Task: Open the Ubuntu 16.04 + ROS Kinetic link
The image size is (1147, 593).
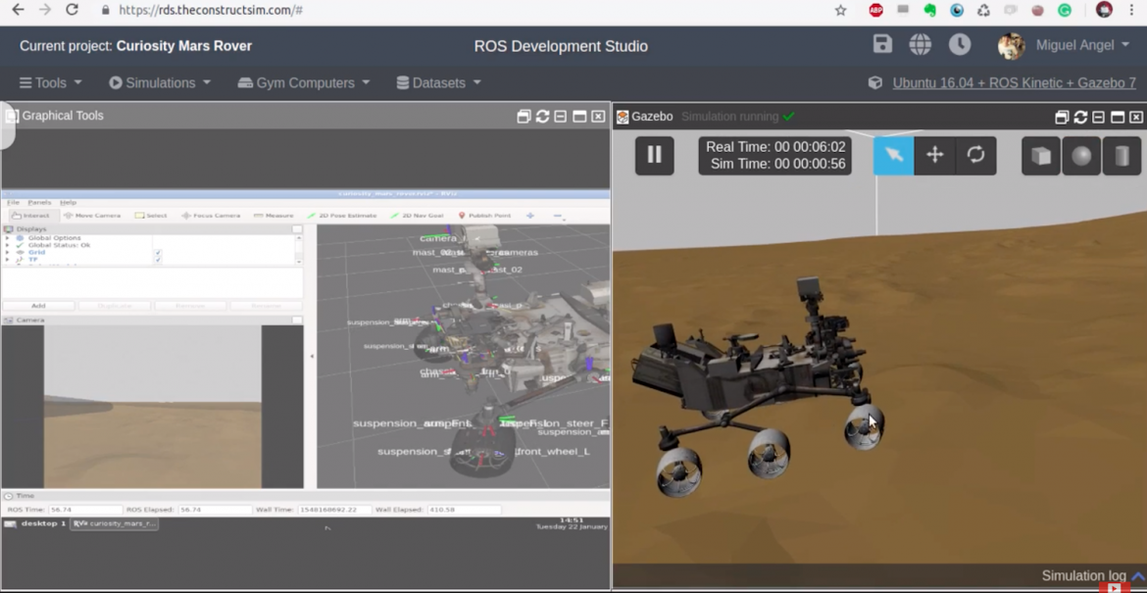Action: tap(1014, 83)
